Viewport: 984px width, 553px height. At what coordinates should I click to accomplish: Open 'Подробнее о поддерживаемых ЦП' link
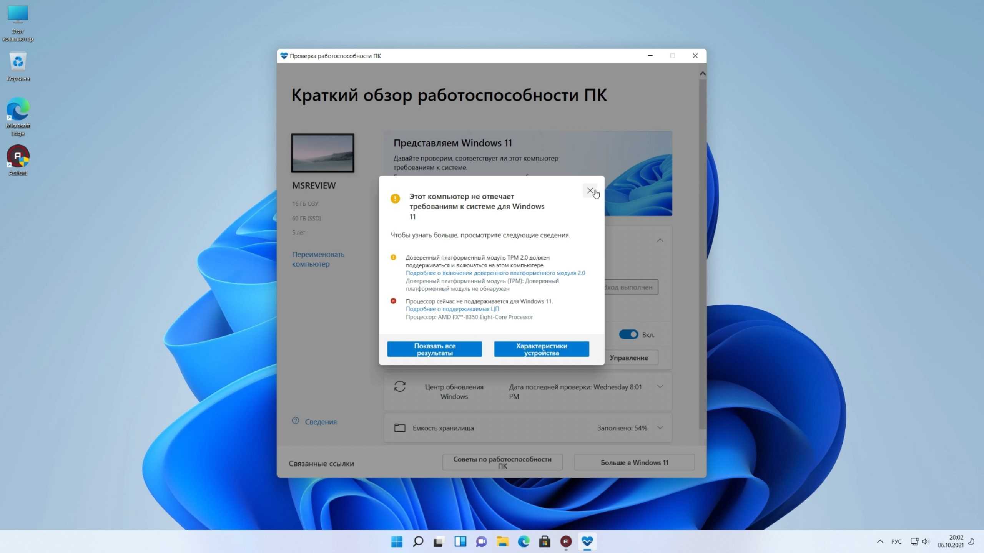tap(452, 309)
